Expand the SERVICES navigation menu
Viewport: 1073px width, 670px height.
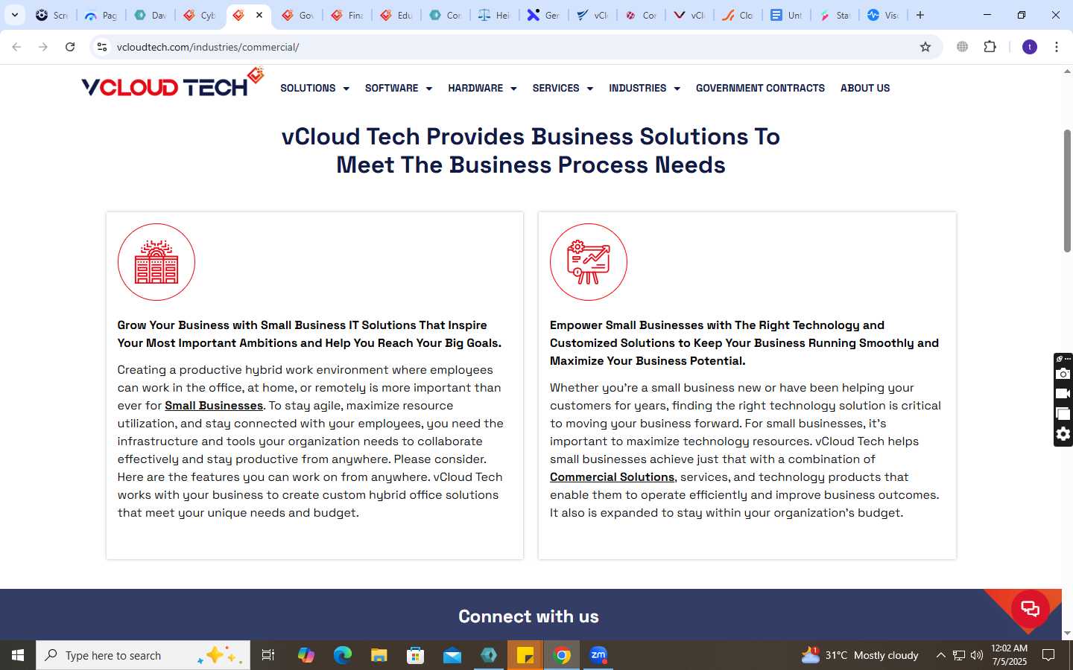[563, 88]
